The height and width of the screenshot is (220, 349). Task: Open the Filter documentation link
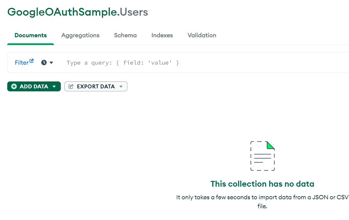[x=24, y=63]
